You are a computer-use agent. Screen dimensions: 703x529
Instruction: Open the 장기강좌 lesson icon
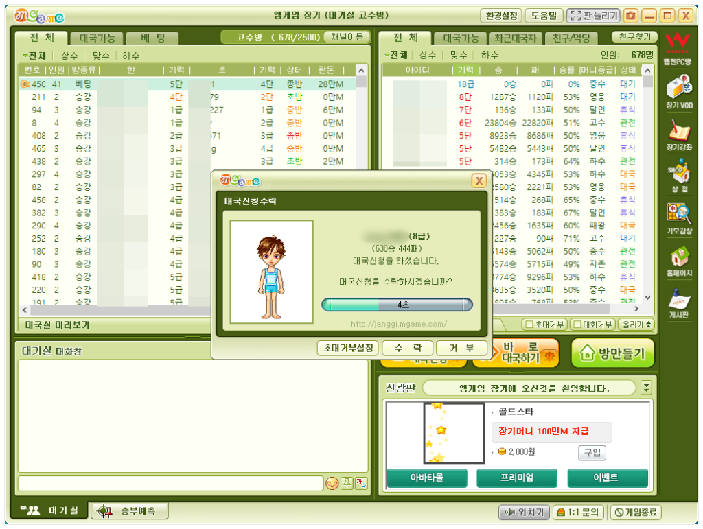(679, 134)
